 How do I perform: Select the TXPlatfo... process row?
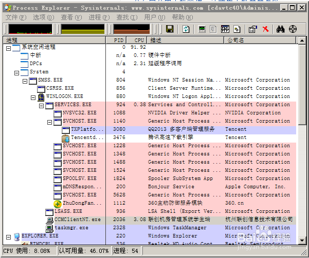[150, 130]
